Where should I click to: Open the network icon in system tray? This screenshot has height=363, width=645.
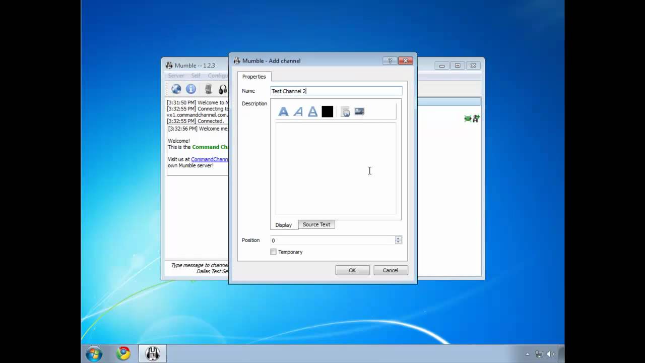(539, 354)
